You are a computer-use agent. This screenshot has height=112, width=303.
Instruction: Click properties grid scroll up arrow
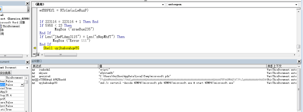click(x=26, y=78)
